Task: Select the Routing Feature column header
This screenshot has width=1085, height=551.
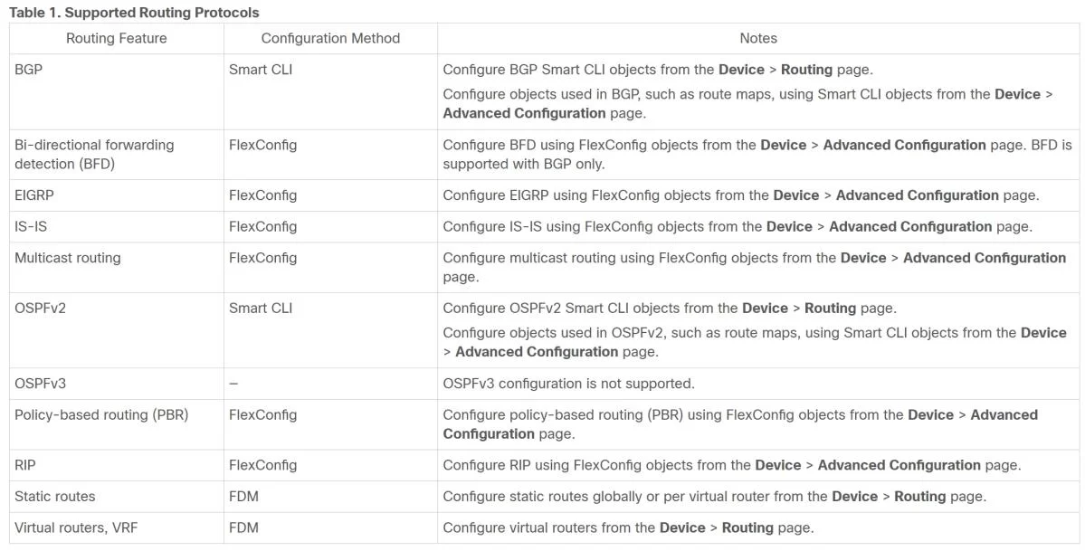Action: (116, 39)
